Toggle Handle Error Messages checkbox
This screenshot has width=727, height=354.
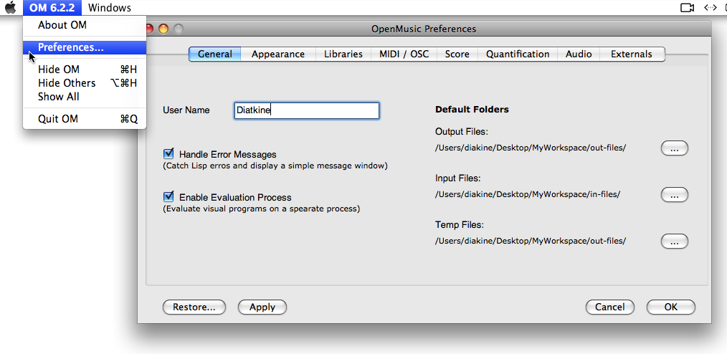[168, 153]
